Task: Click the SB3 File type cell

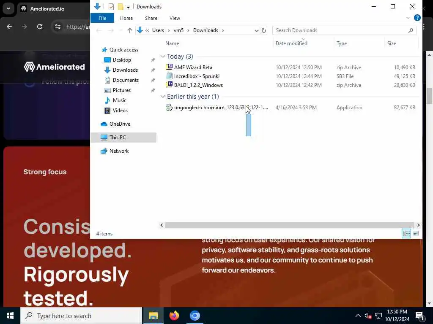Action: click(345, 76)
